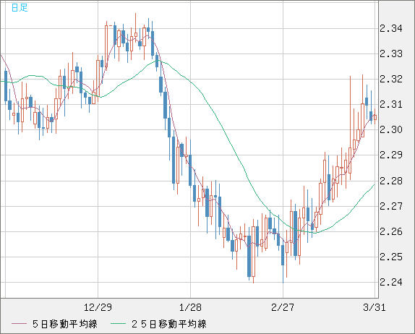Click the 日足 label at top left
The height and width of the screenshot is (334, 415).
[20, 8]
